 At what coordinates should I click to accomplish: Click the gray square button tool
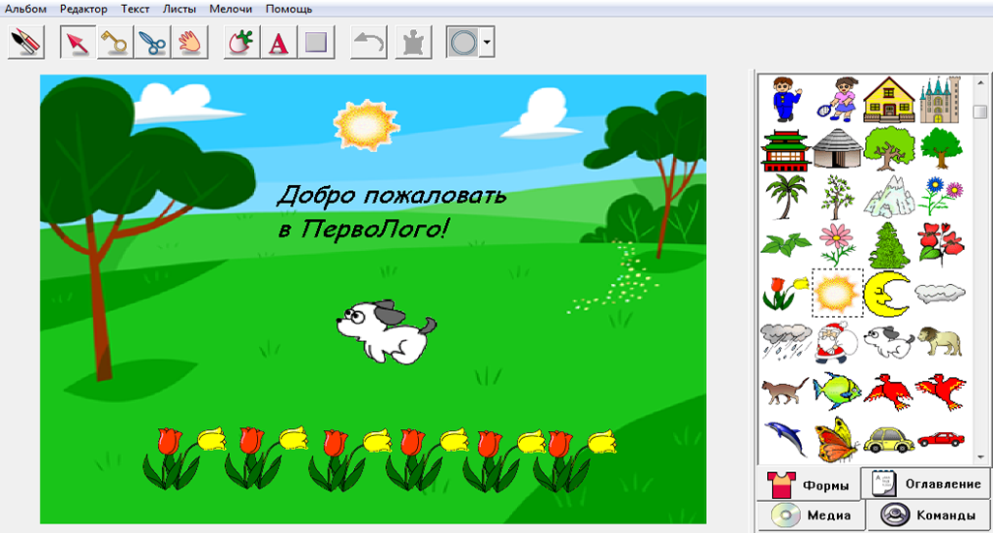[316, 43]
